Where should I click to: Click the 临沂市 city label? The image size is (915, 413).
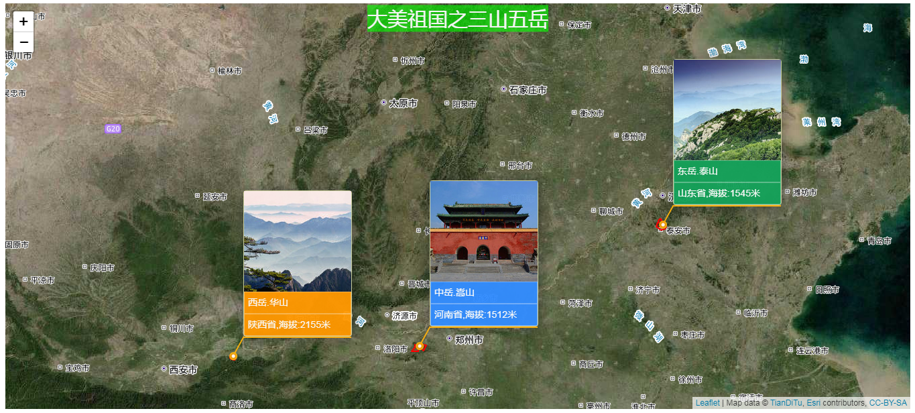tap(756, 313)
